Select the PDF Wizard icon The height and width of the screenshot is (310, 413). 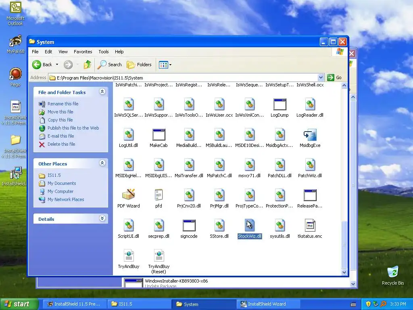coord(129,195)
